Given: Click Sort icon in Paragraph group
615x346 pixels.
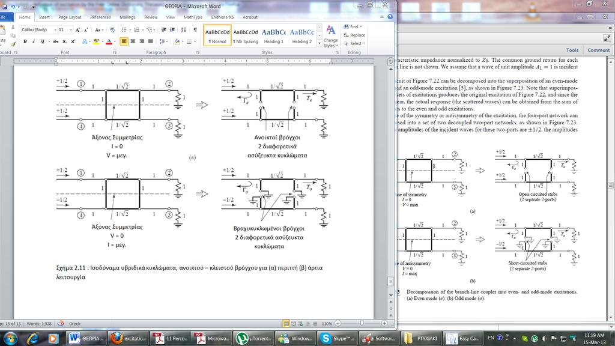Looking at the screenshot, I should coord(184,30).
